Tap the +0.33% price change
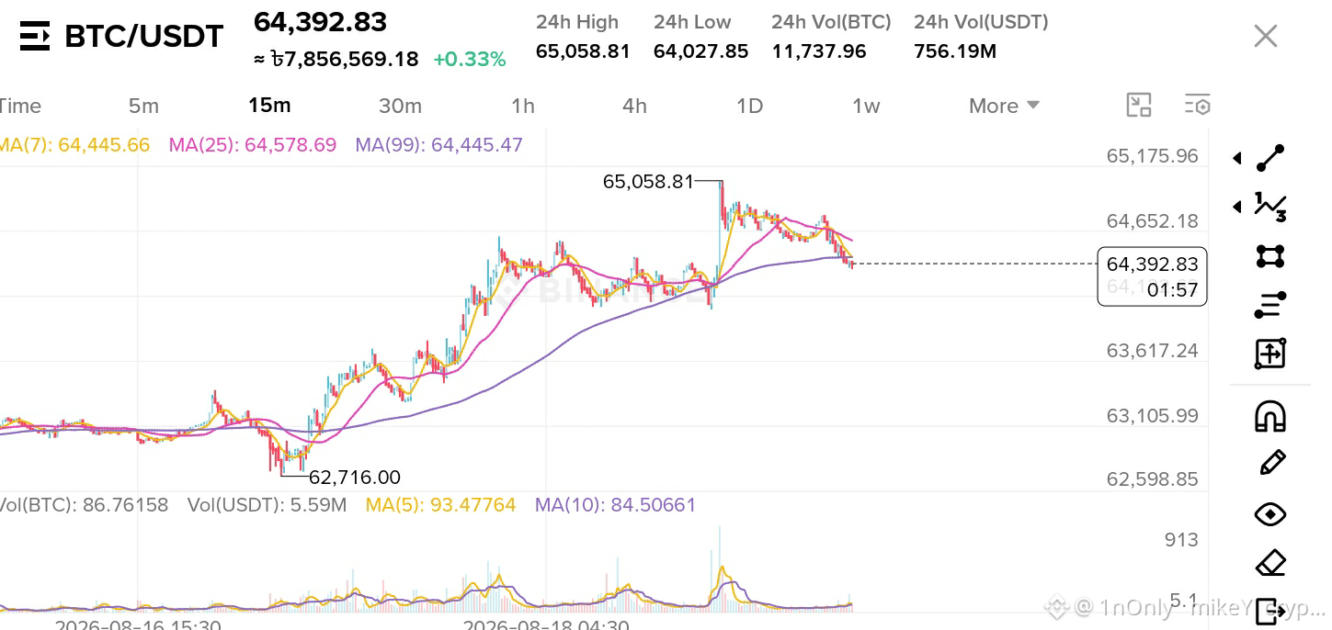 (x=470, y=60)
